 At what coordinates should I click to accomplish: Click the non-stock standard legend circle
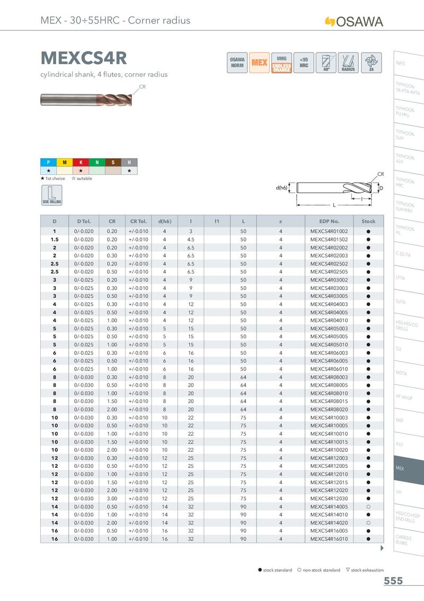pyautogui.click(x=299, y=570)
